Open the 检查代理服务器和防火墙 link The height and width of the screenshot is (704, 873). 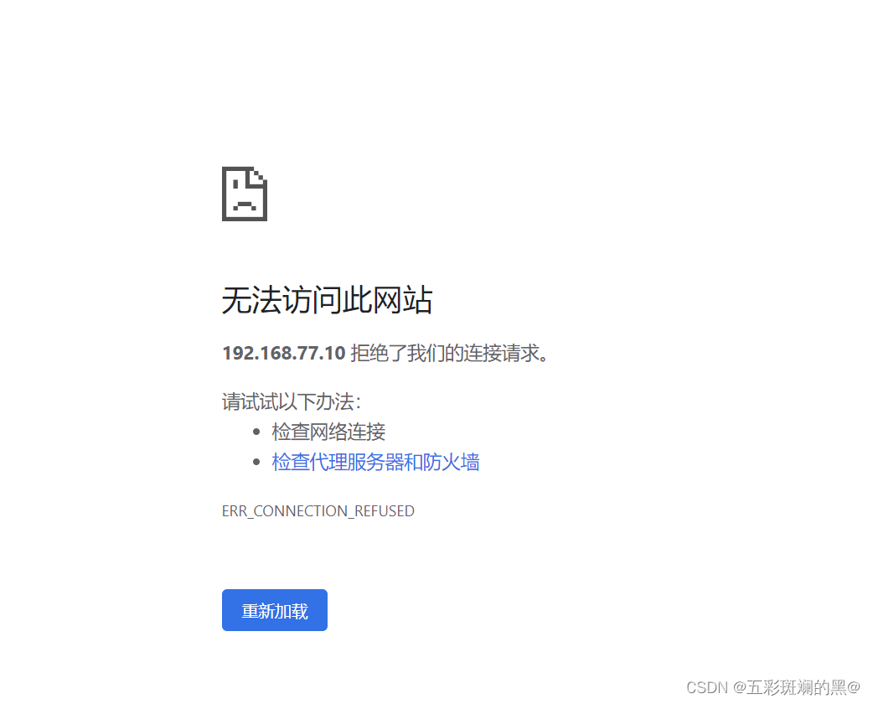click(375, 462)
